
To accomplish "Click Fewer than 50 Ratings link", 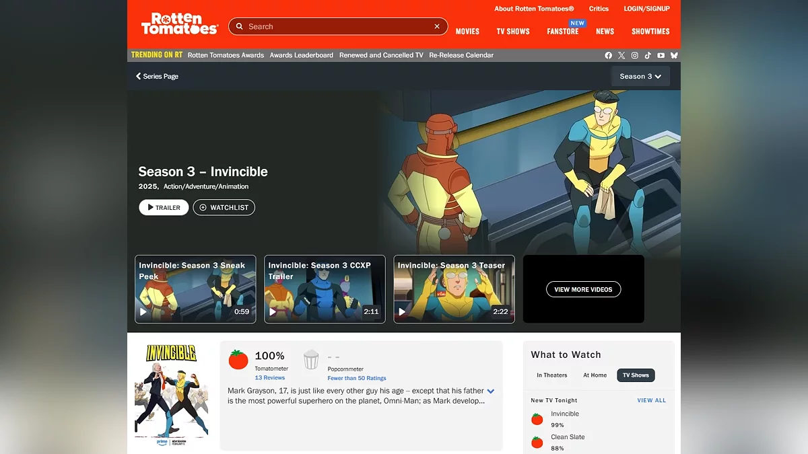I will (x=357, y=378).
